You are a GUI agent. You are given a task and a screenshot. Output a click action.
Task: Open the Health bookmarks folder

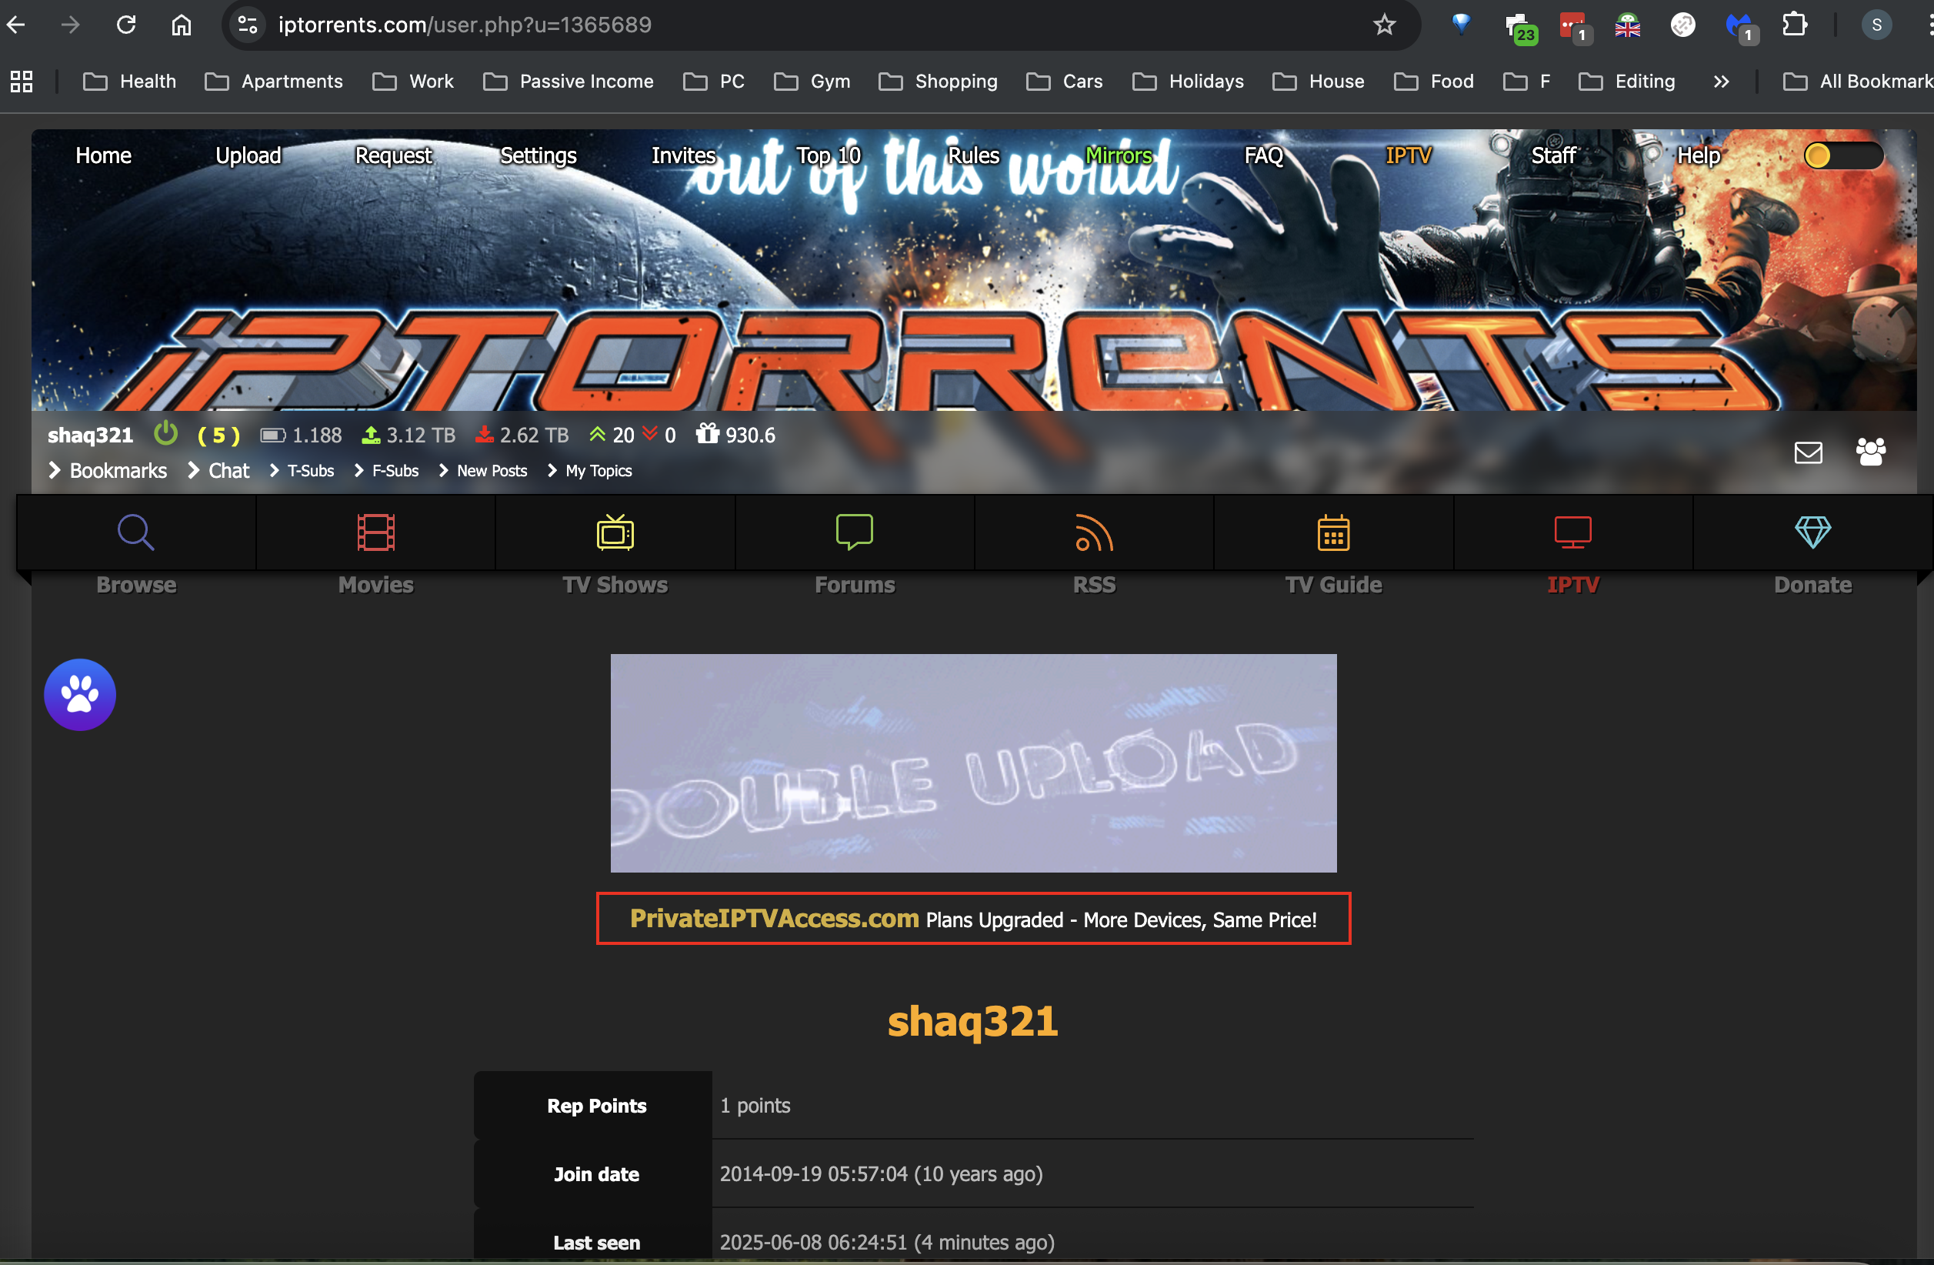coord(130,82)
